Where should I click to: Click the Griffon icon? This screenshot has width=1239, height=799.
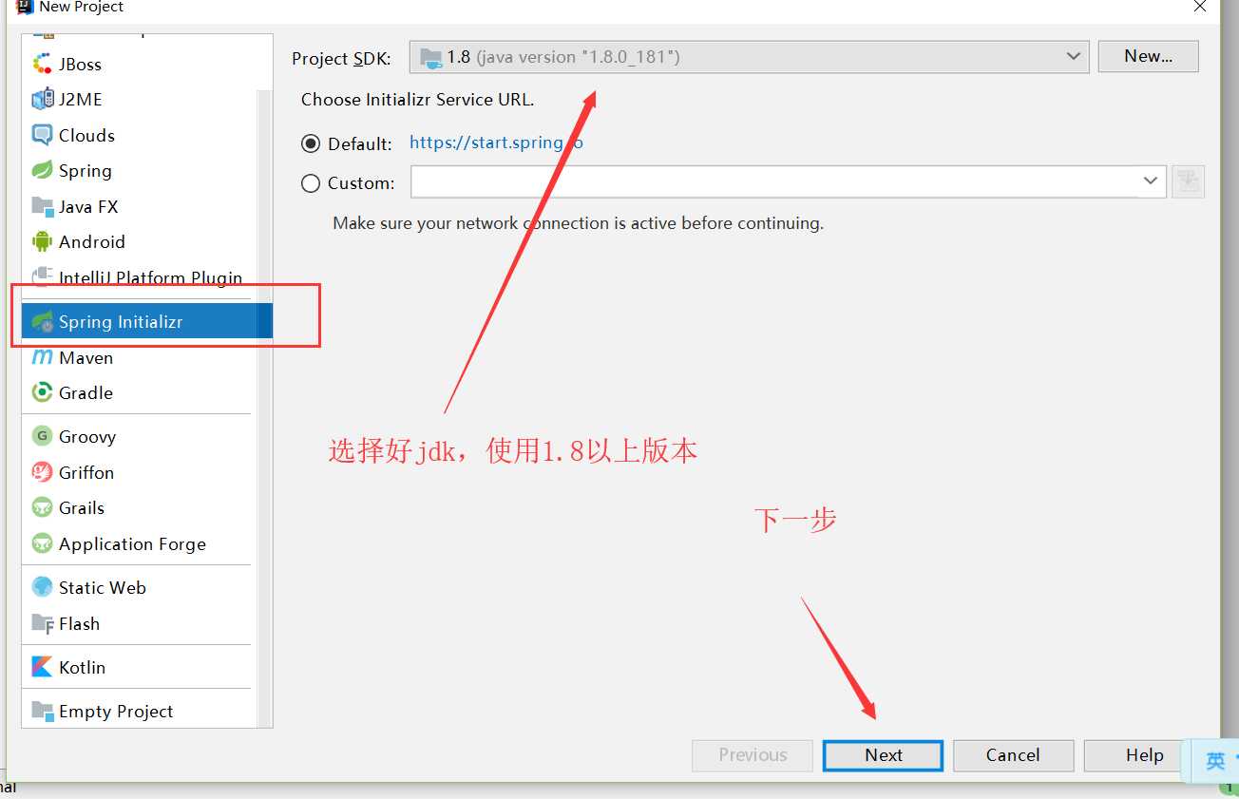pos(42,472)
